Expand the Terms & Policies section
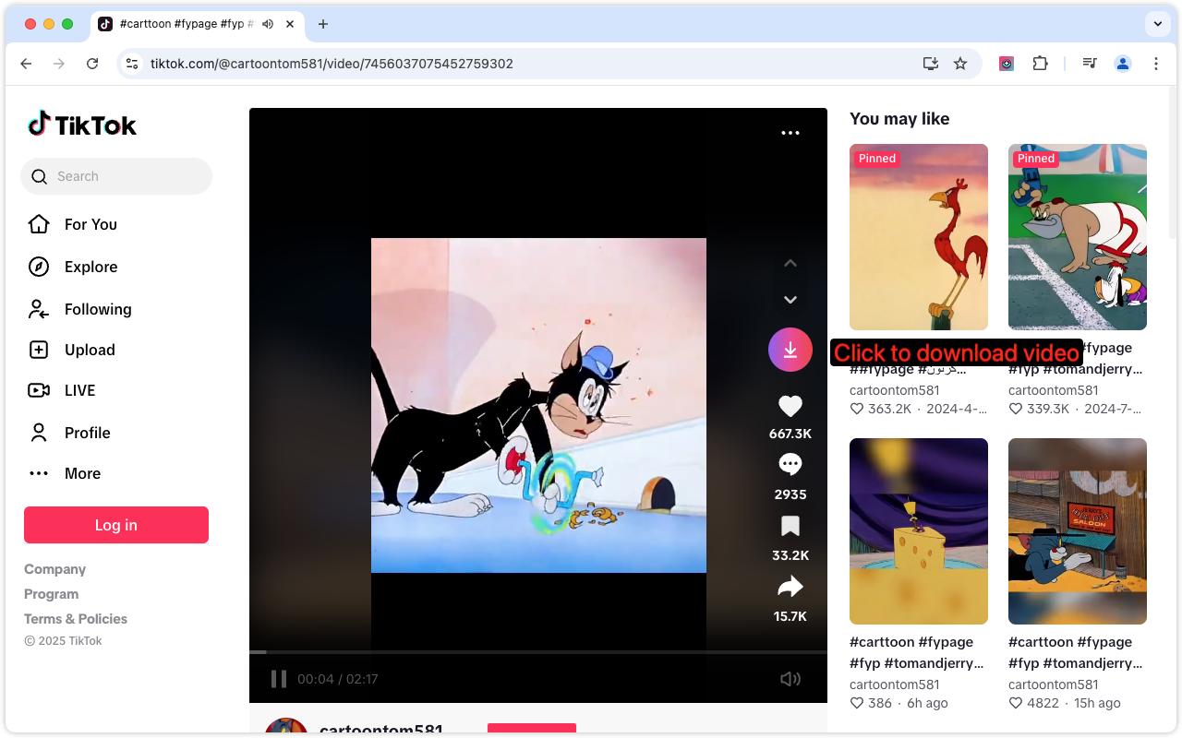Viewport: 1182px width, 738px height. click(76, 619)
